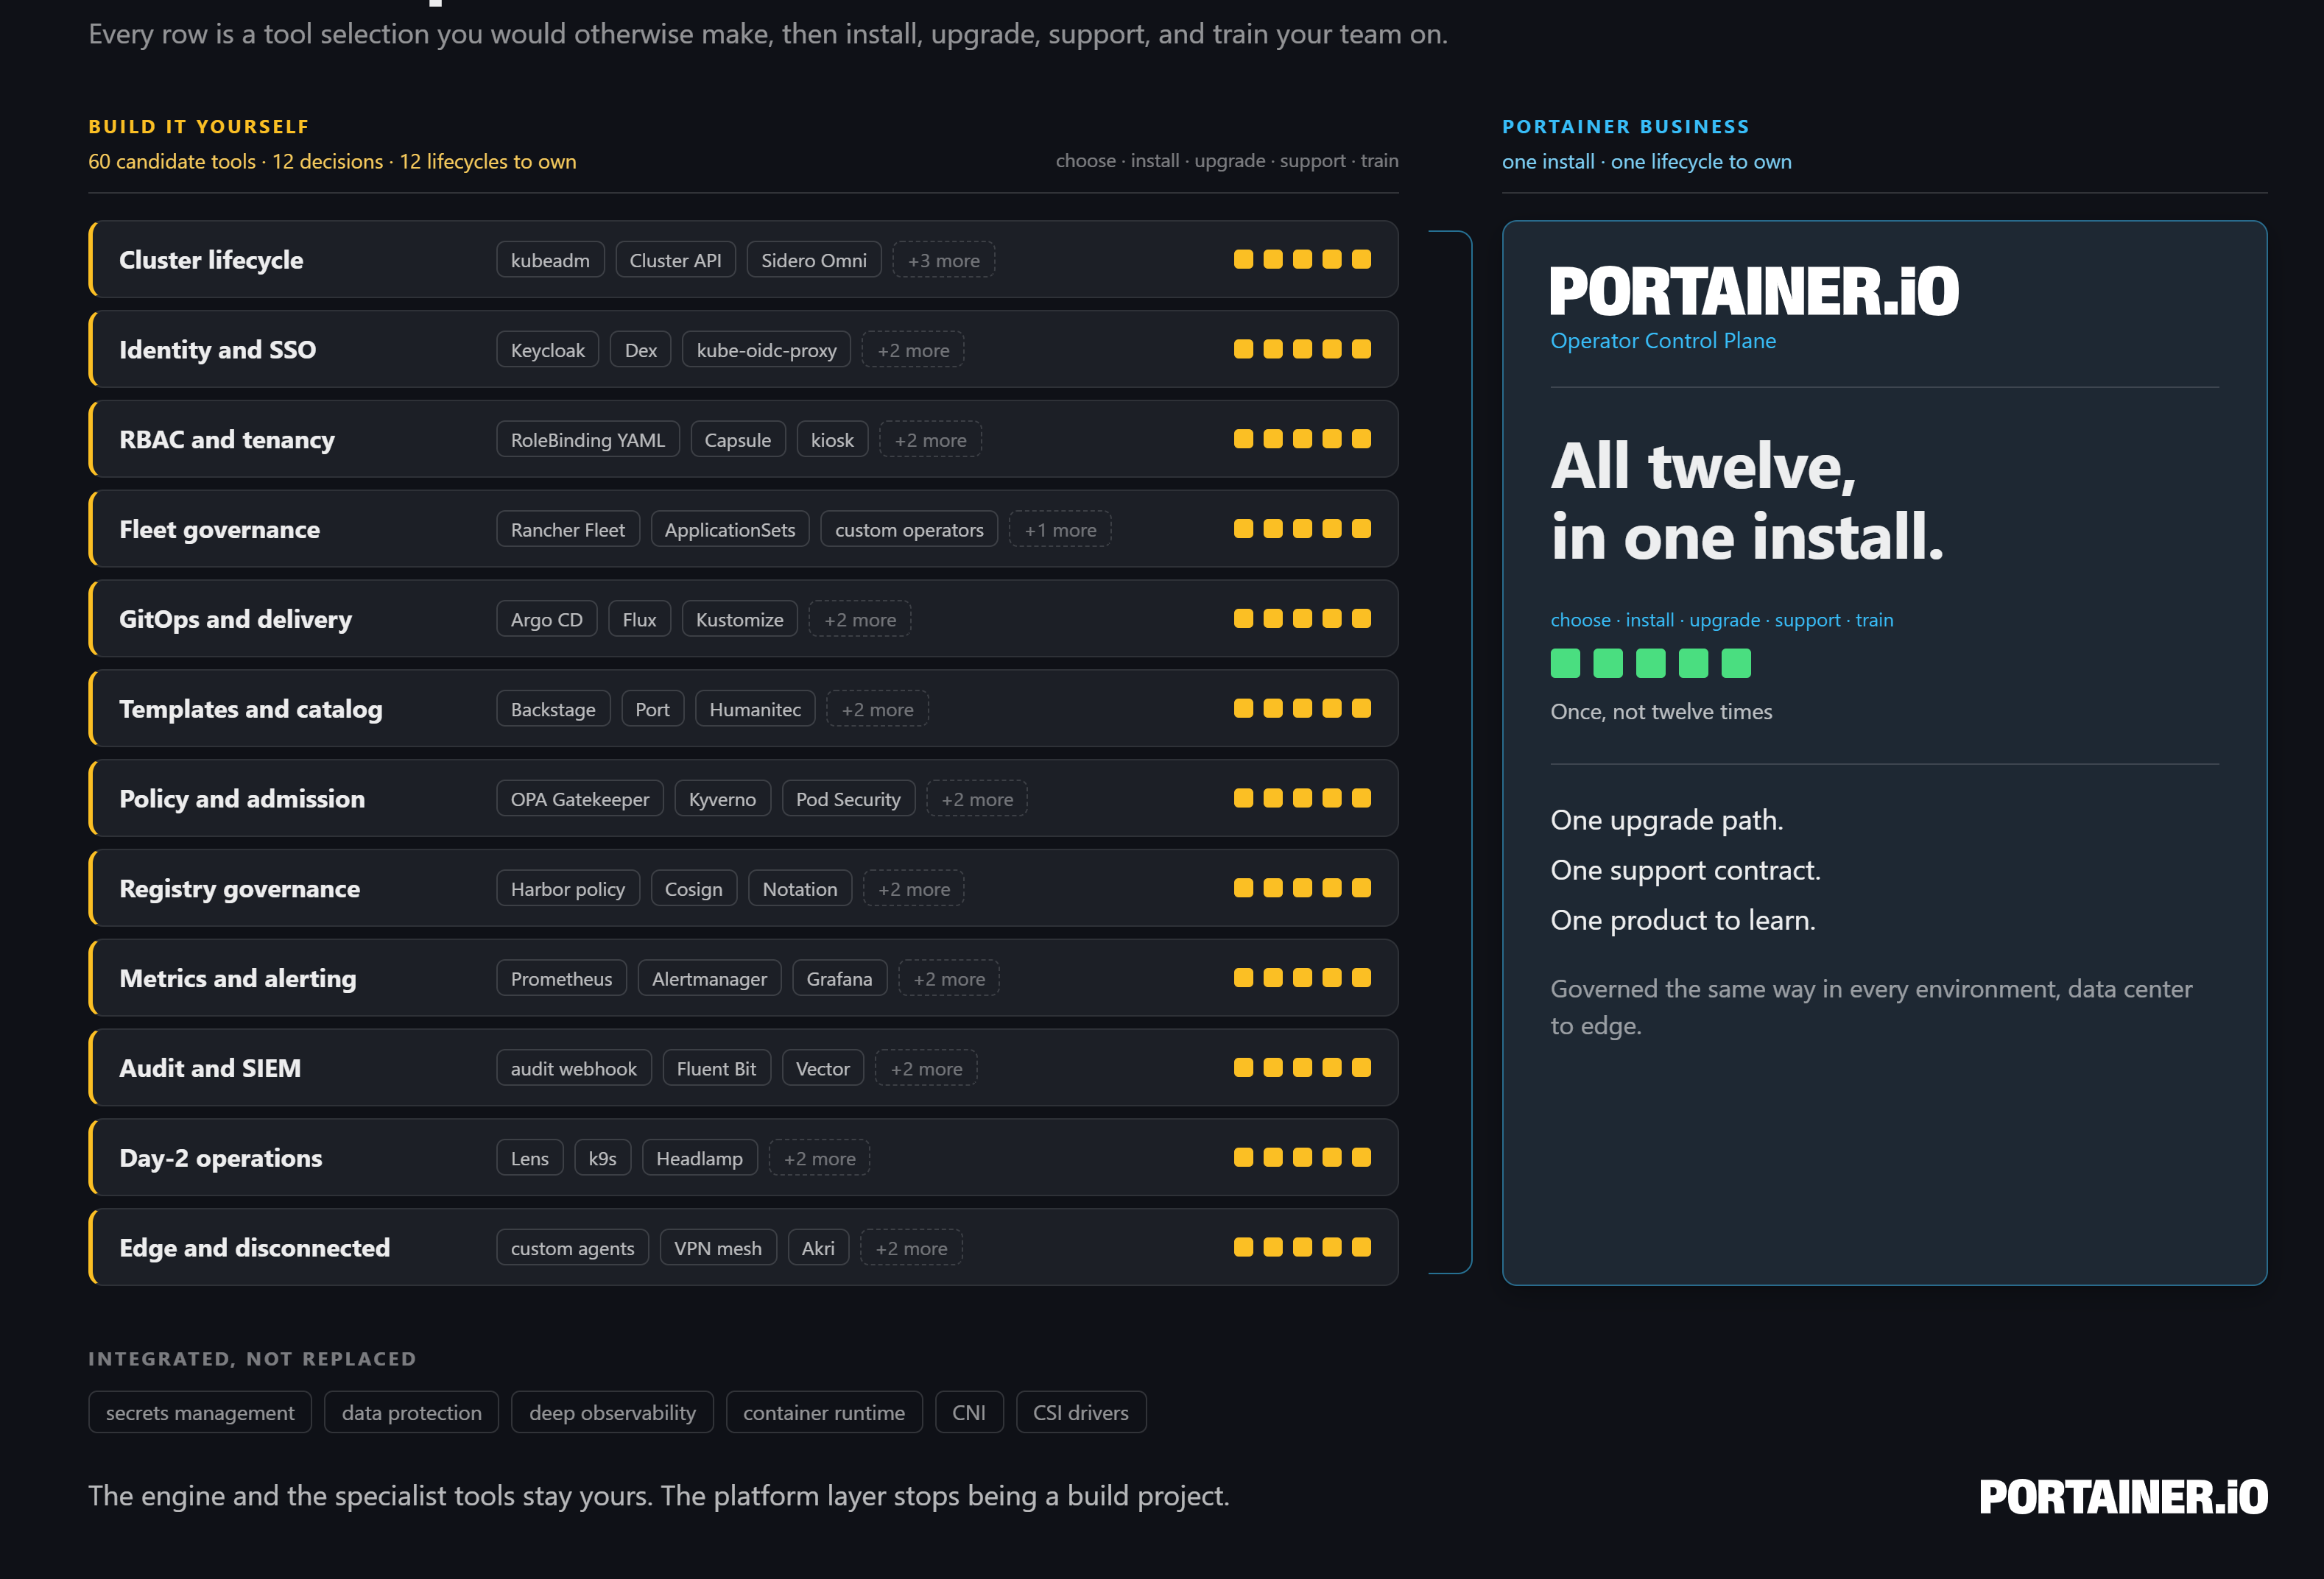Click the kubeadm tool chip
This screenshot has width=2324, height=1579.
pos(550,260)
